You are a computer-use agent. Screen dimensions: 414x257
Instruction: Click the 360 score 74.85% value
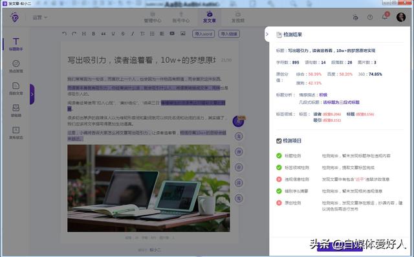point(375,74)
